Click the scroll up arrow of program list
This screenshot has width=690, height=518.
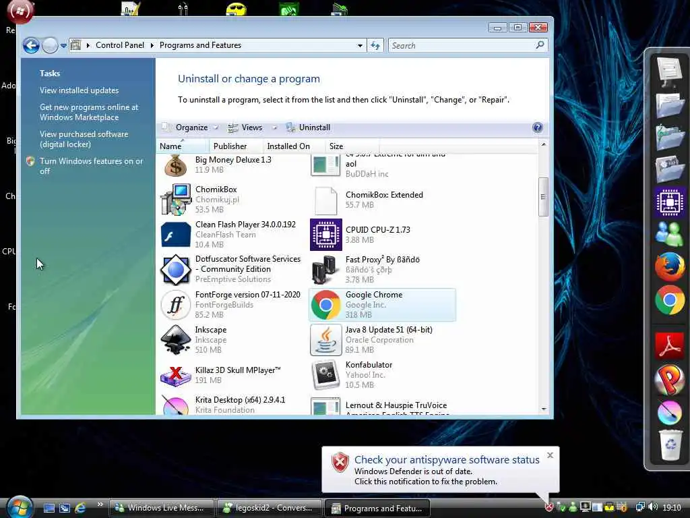click(x=544, y=144)
